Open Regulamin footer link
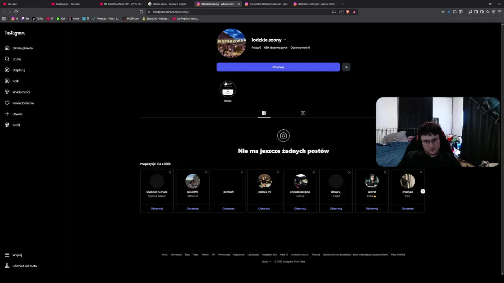504x283 pixels. point(239,255)
